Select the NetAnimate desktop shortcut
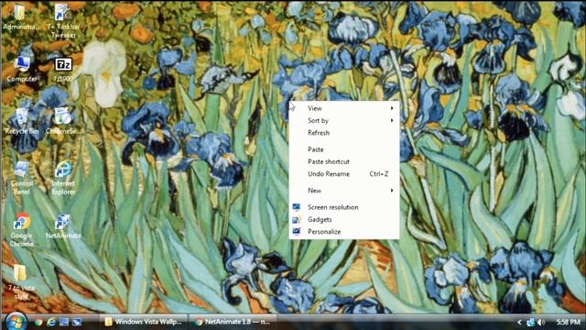586x330 pixels. [63, 226]
